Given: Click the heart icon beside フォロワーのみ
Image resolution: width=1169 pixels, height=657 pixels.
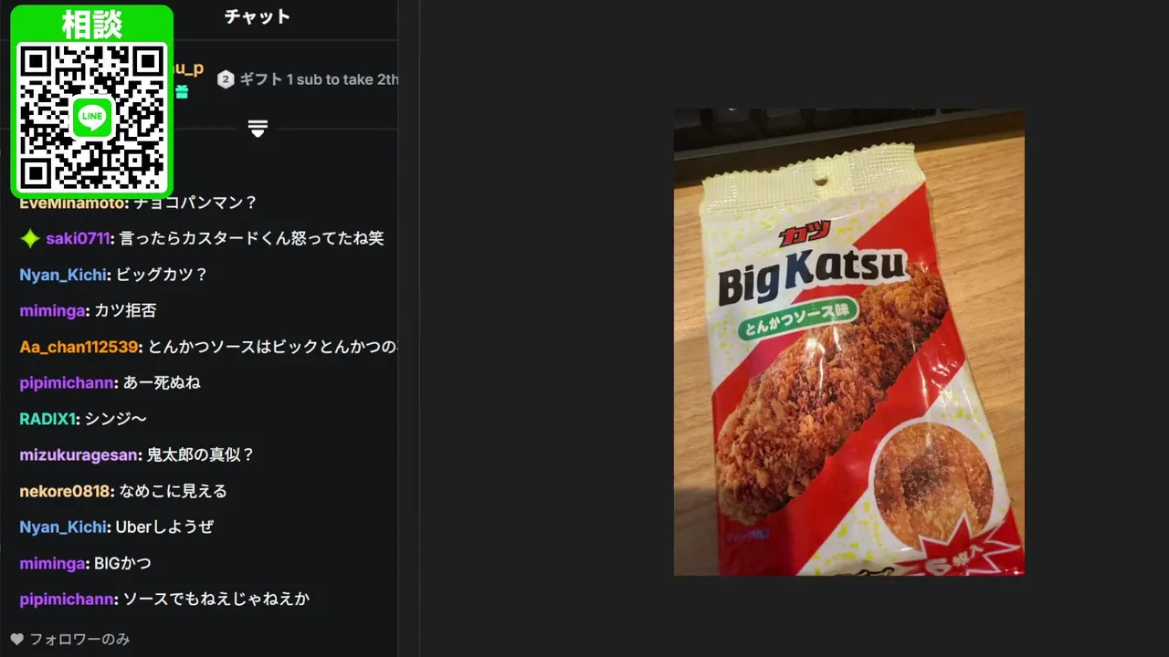Looking at the screenshot, I should click(x=16, y=639).
